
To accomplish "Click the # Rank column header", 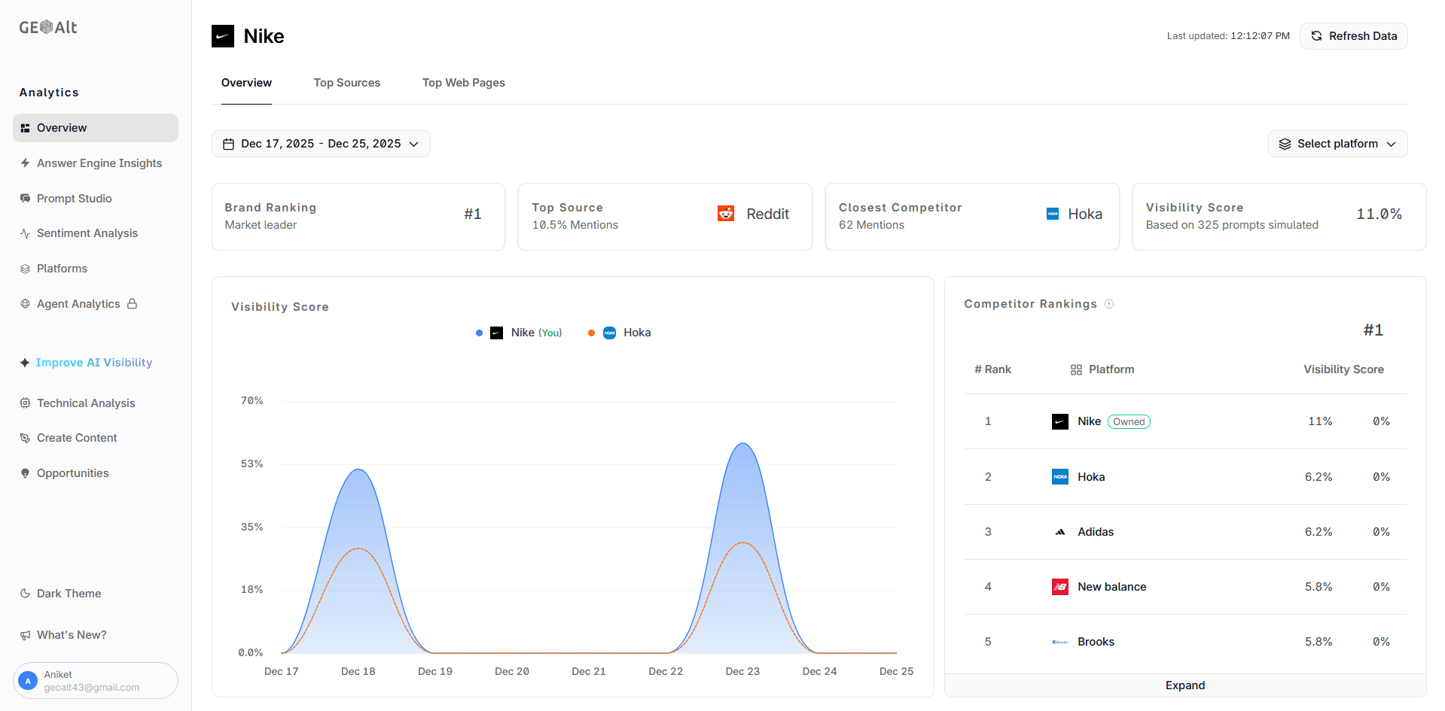I will 992,369.
